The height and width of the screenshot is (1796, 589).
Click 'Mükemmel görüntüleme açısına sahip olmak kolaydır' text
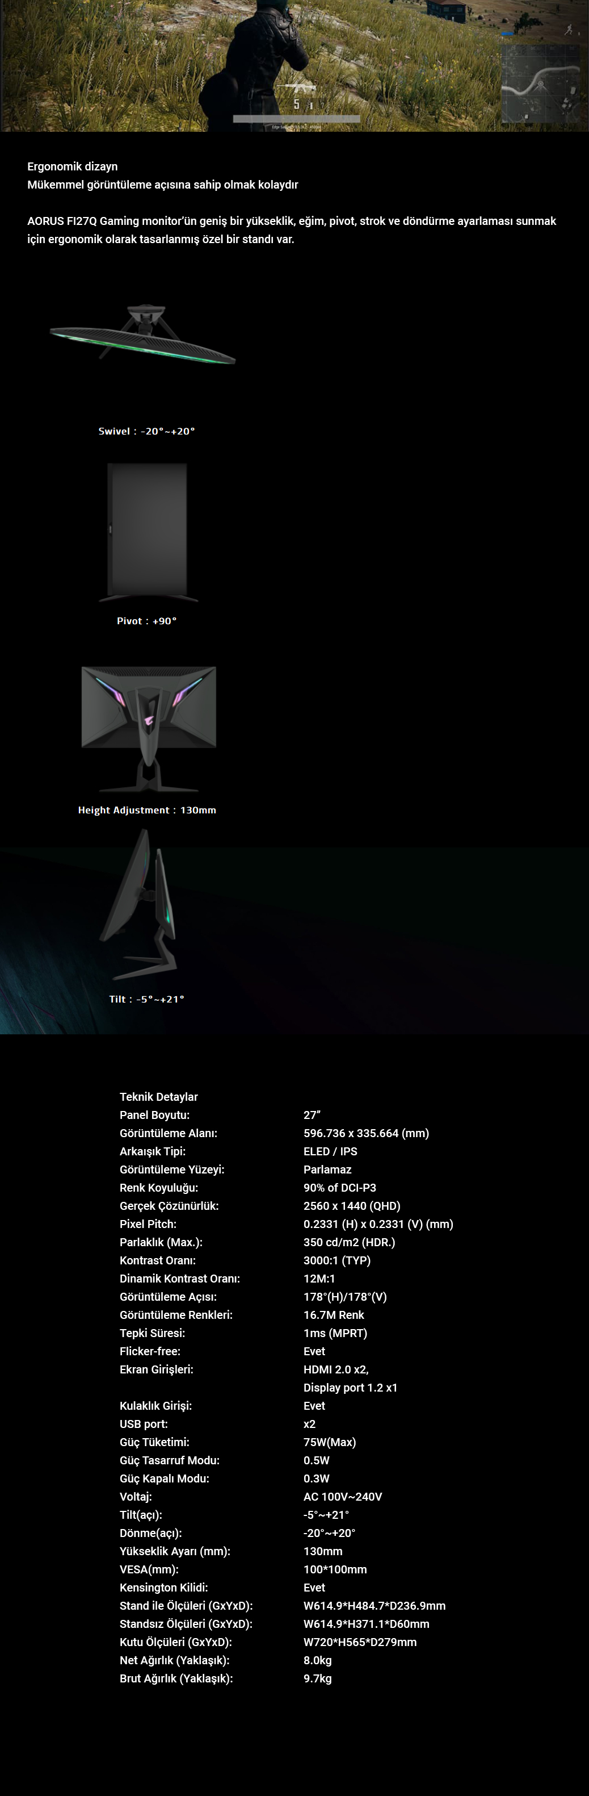(162, 185)
